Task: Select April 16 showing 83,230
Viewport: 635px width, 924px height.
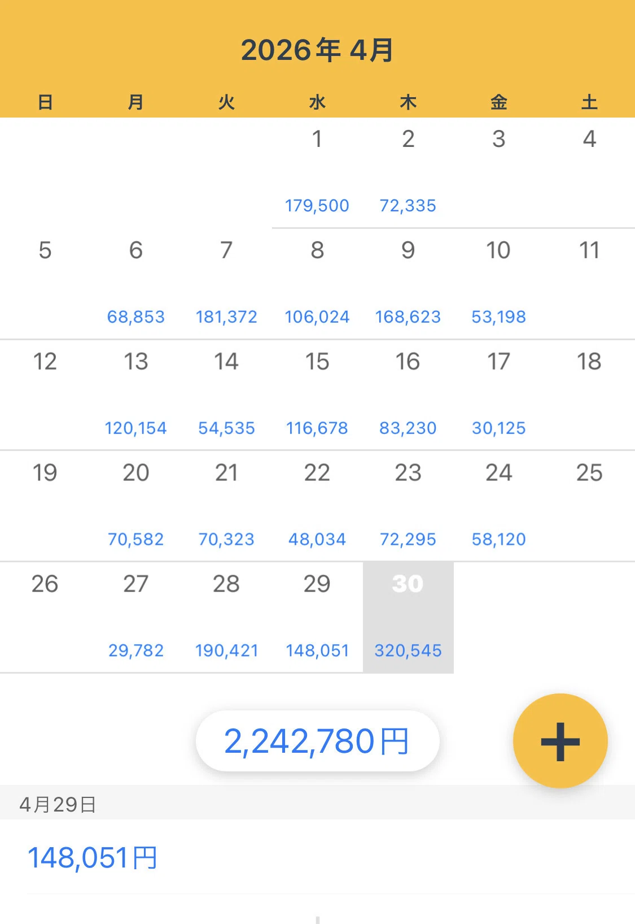Action: [408, 395]
